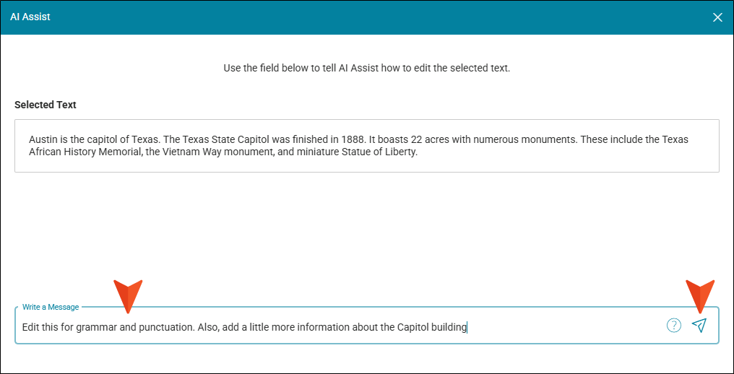Click into the Write a Message field

click(340, 327)
